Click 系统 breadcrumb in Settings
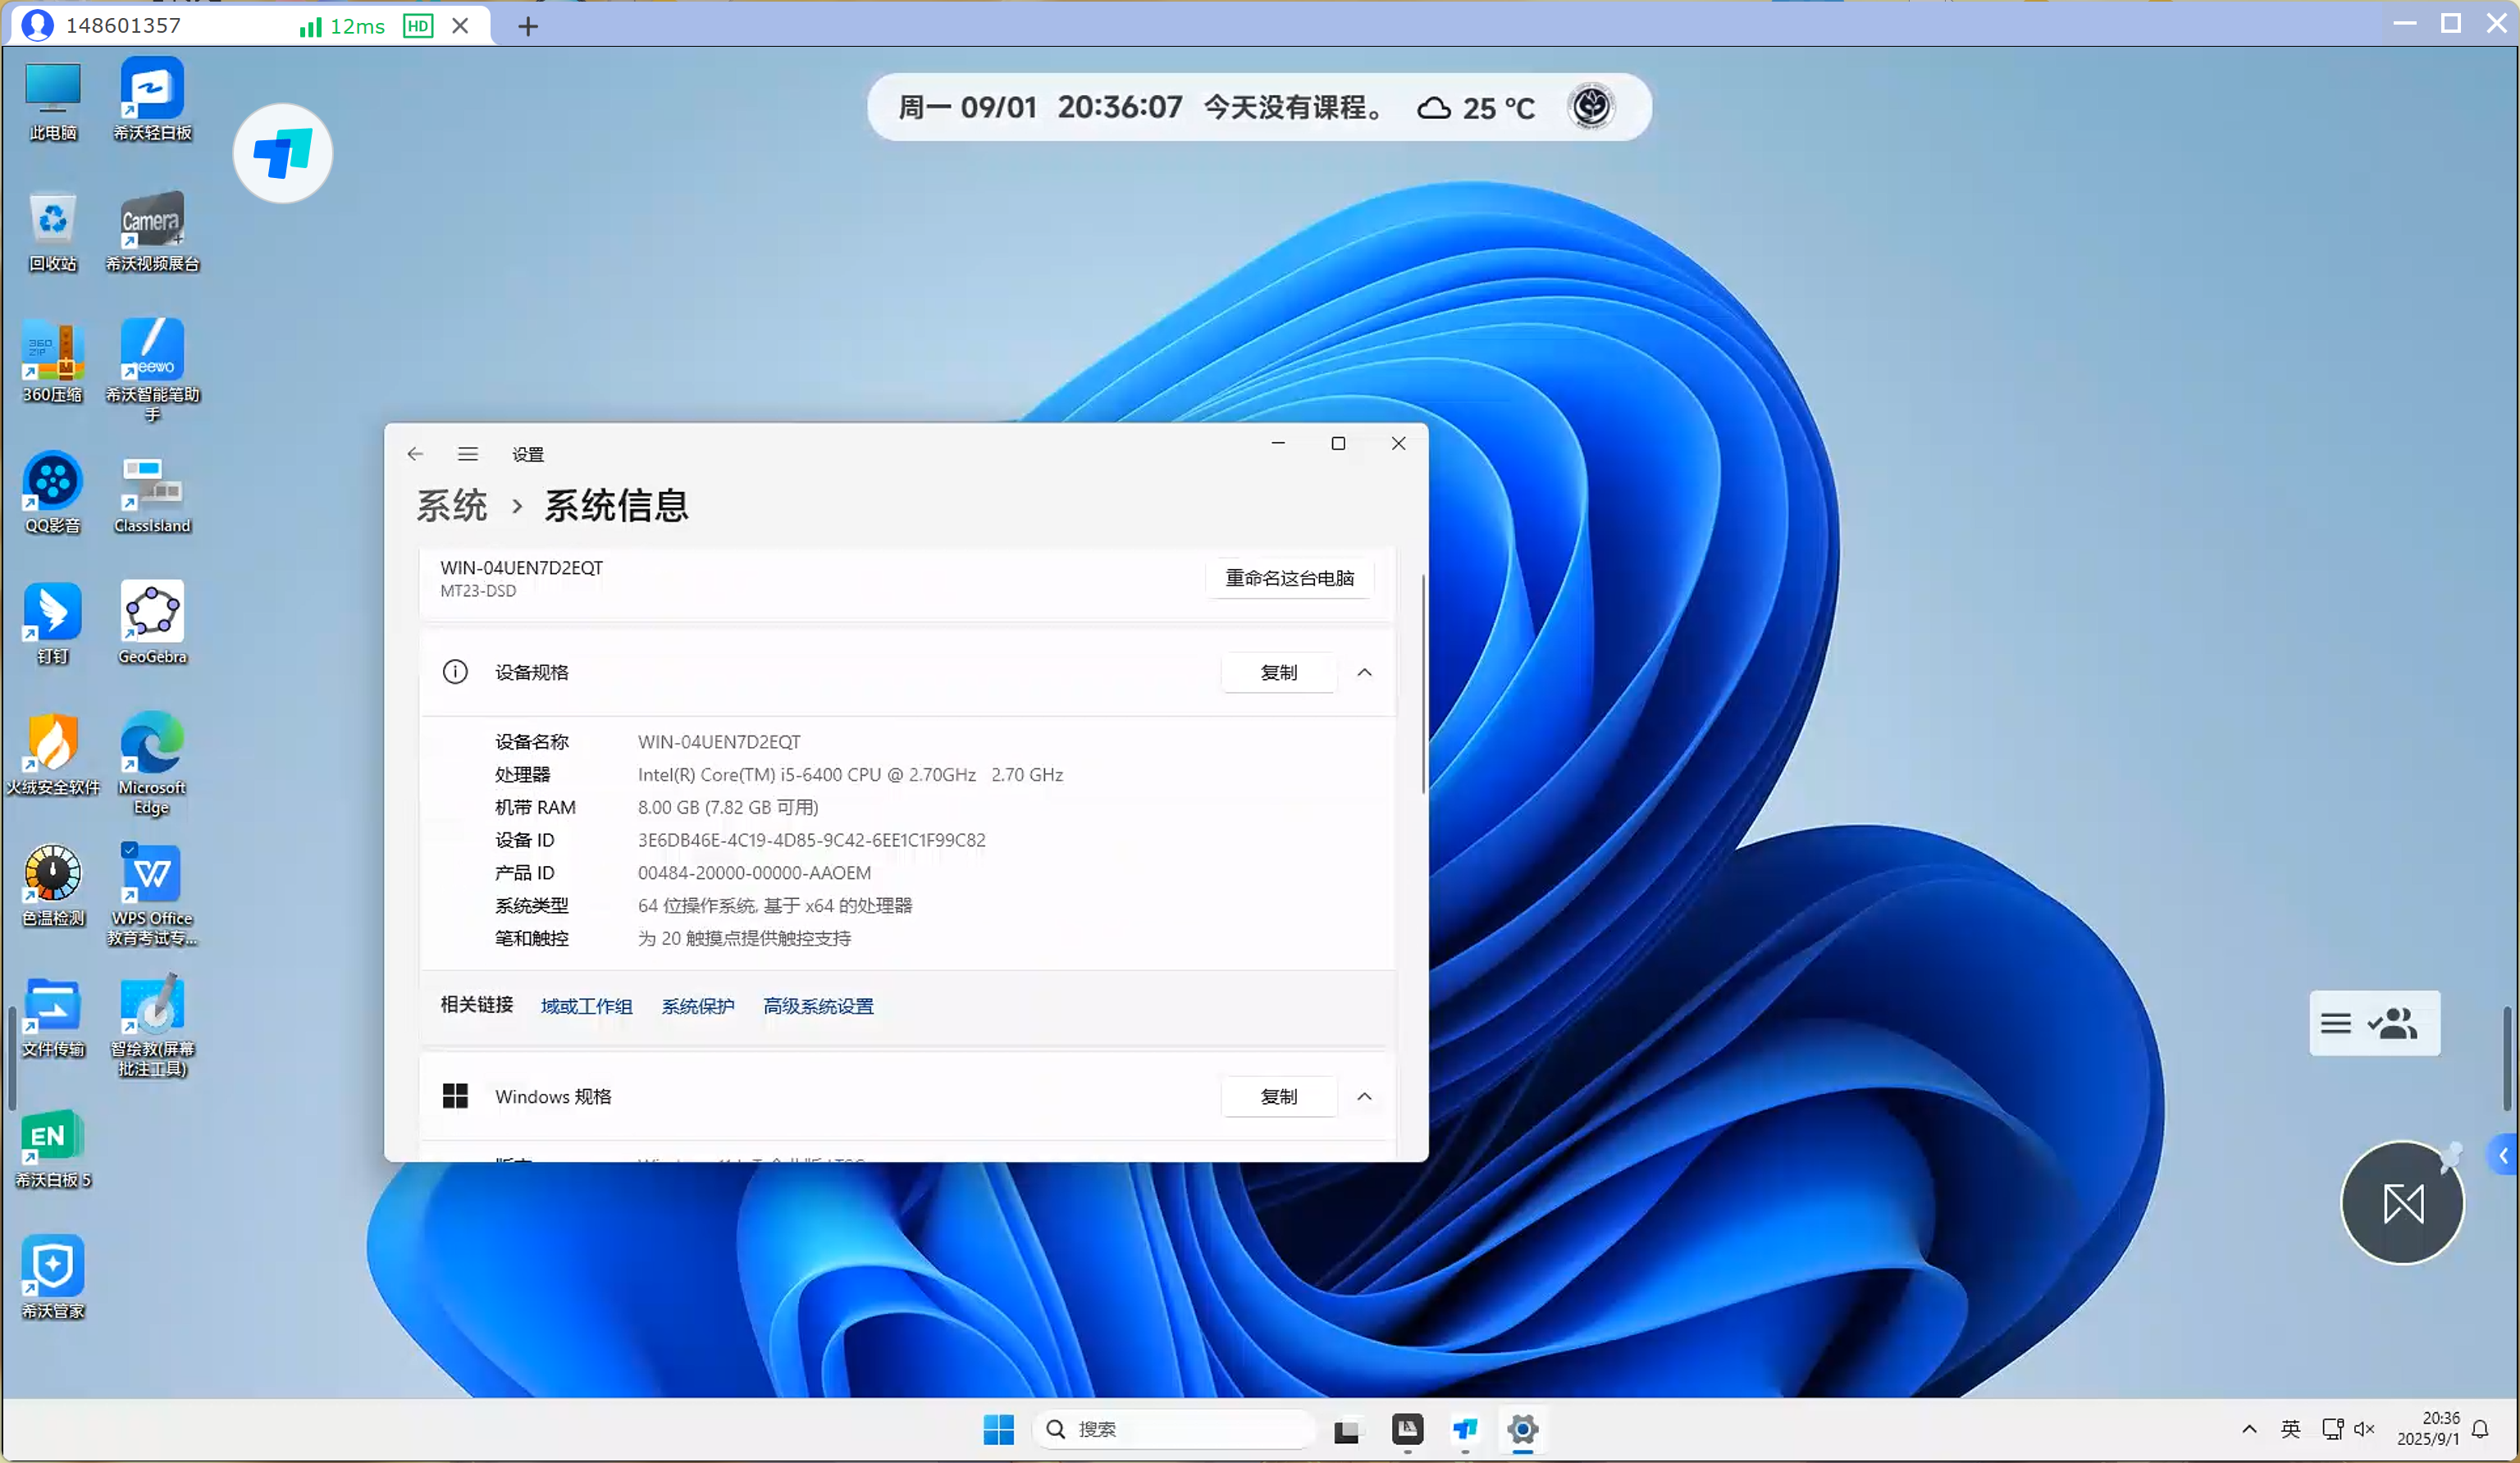This screenshot has width=2520, height=1463. (451, 505)
